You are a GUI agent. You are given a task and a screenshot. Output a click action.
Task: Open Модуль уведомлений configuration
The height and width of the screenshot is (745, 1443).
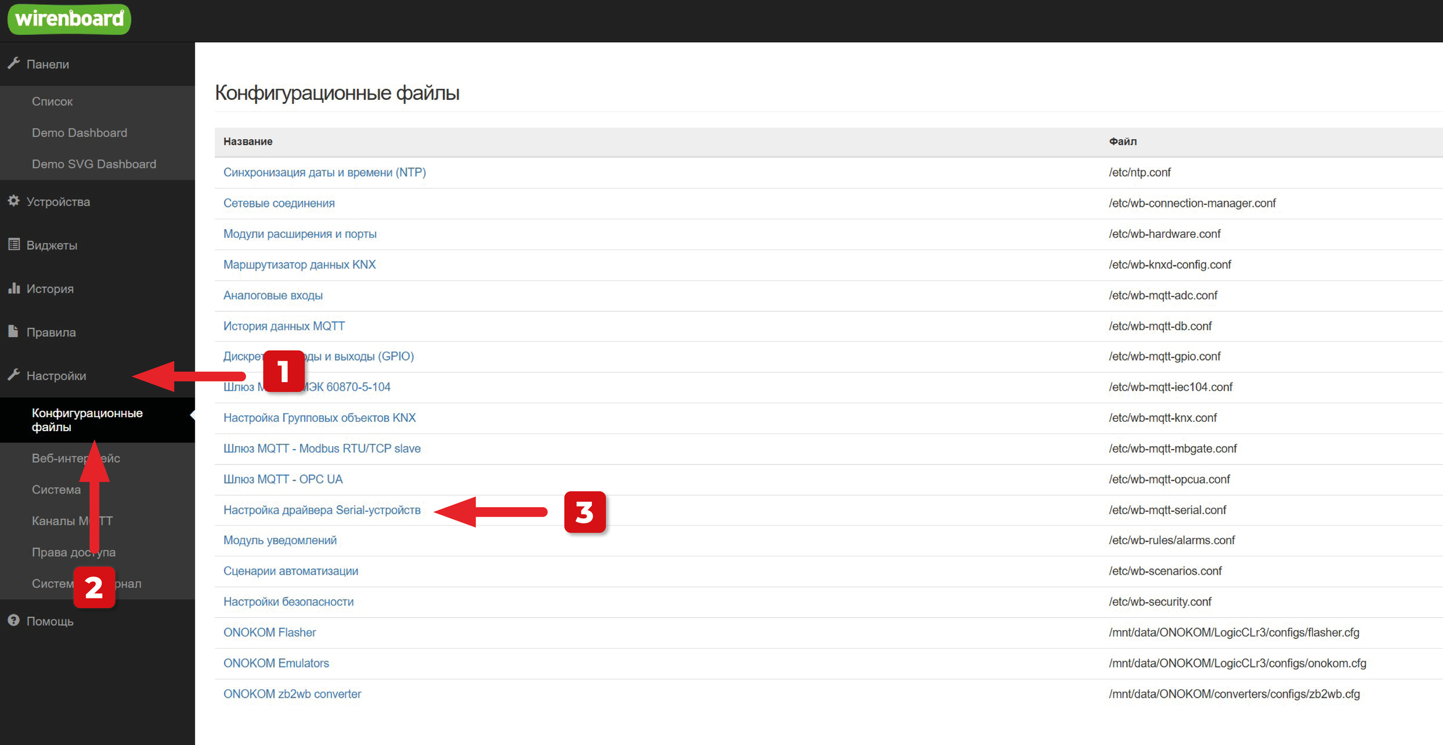(x=279, y=540)
